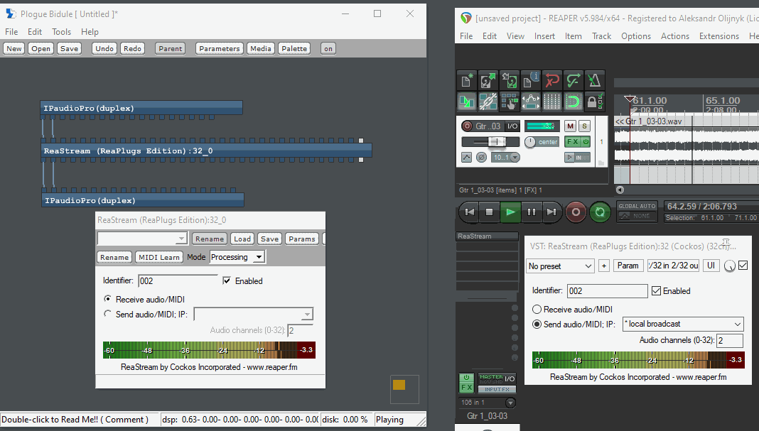
Task: Open Project Settings info icon in REAPER
Action: [x=531, y=81]
